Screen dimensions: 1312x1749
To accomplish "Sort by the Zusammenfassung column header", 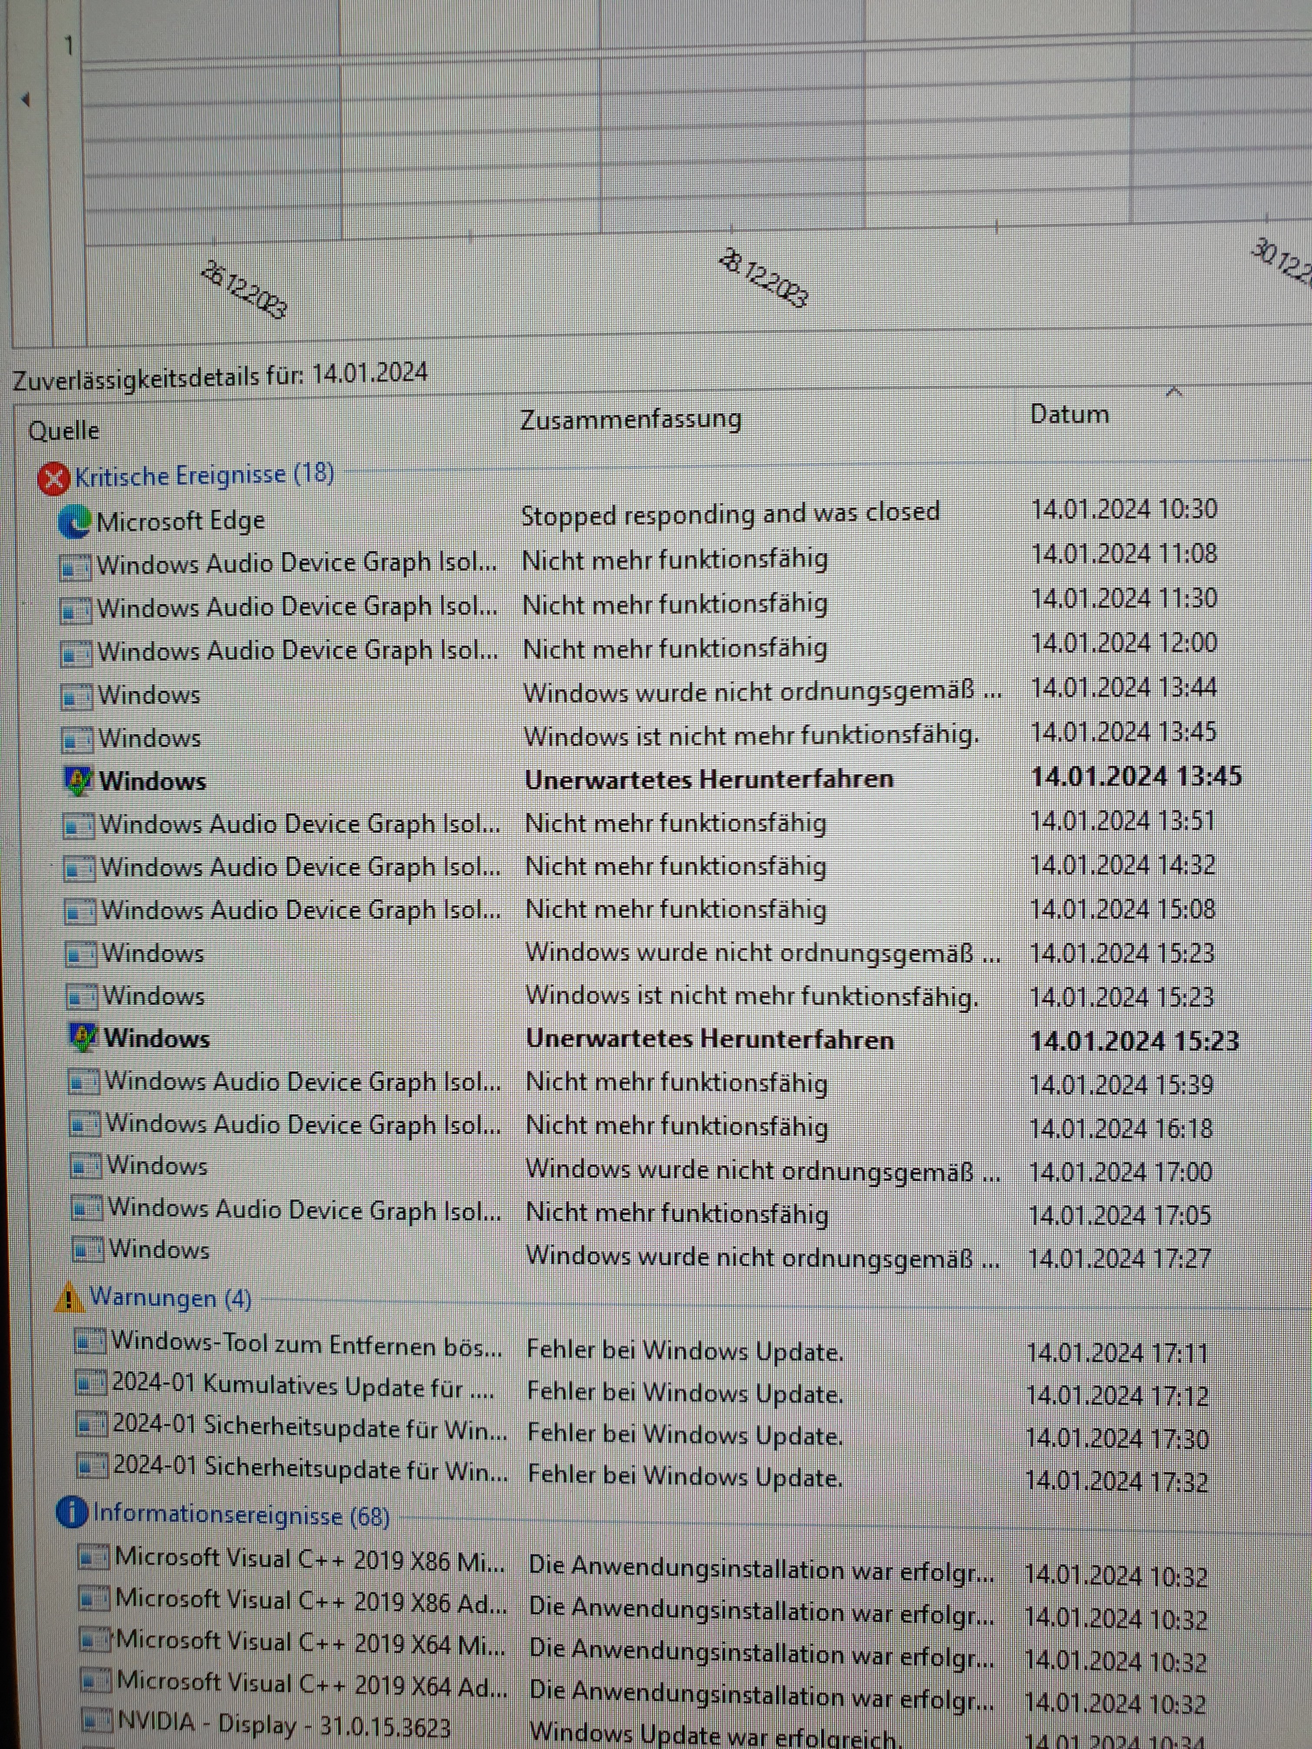I will click(630, 419).
